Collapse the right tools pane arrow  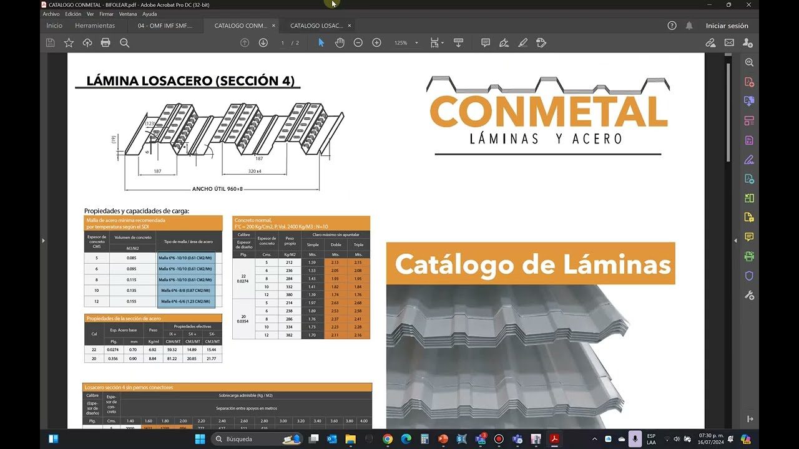click(x=735, y=240)
